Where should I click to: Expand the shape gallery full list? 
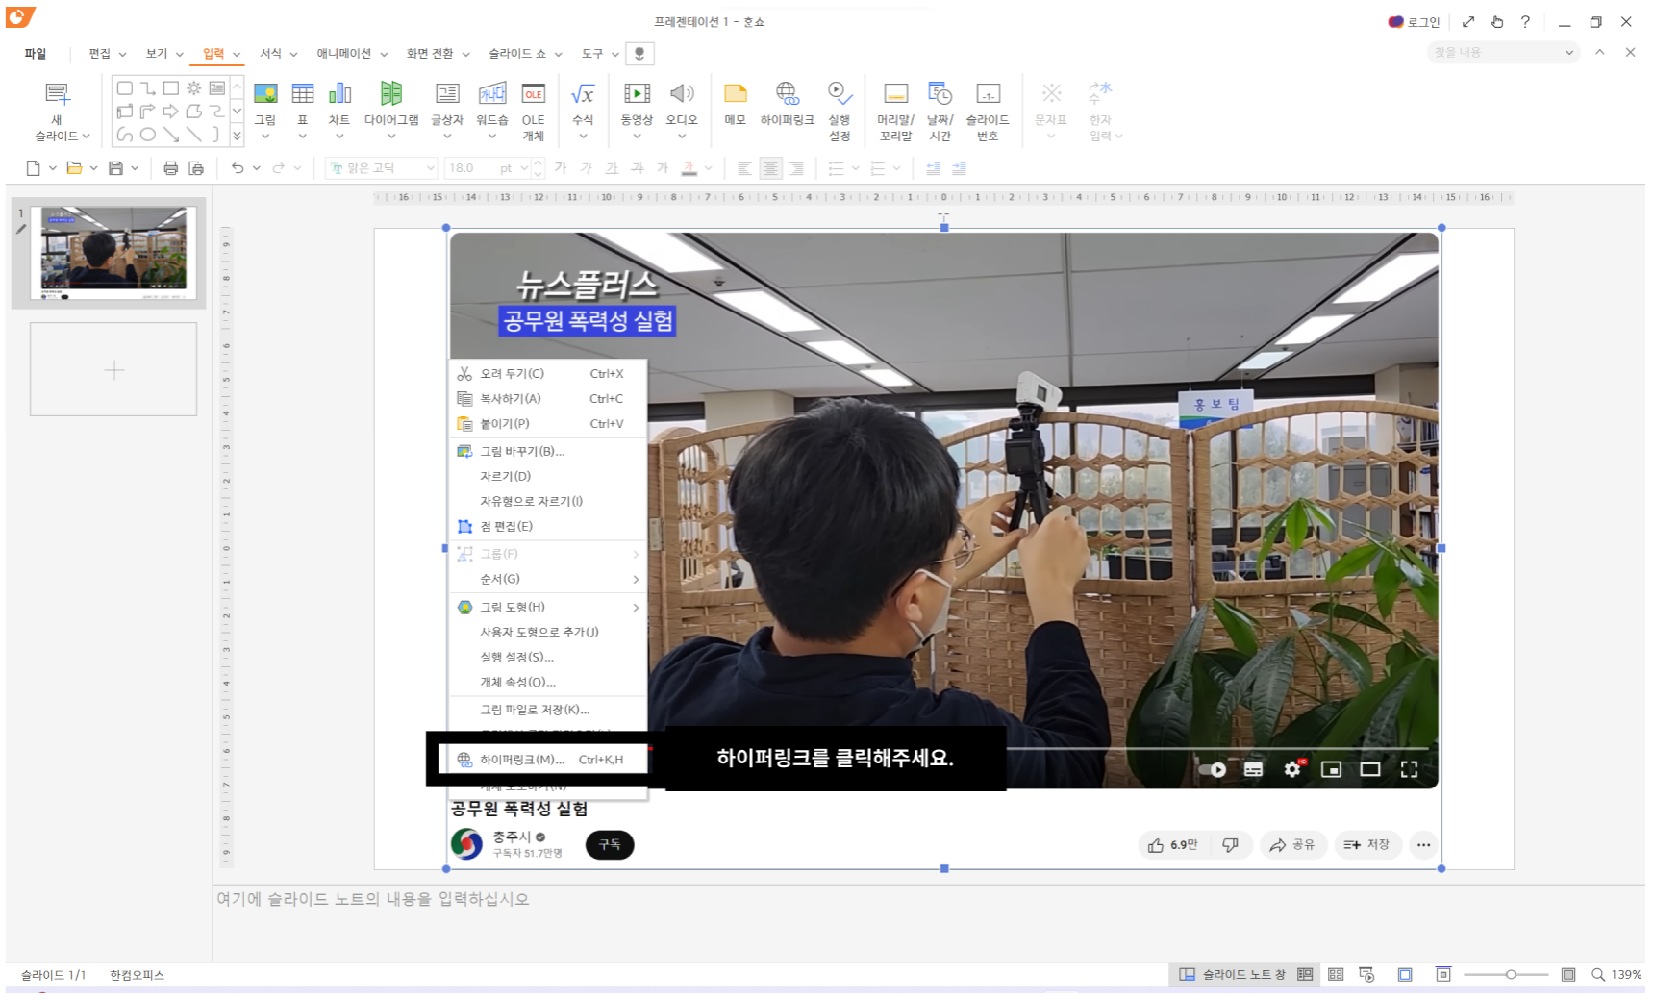click(x=237, y=136)
